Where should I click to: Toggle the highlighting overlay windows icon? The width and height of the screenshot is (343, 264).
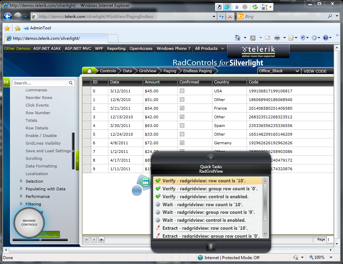(x=227, y=7)
